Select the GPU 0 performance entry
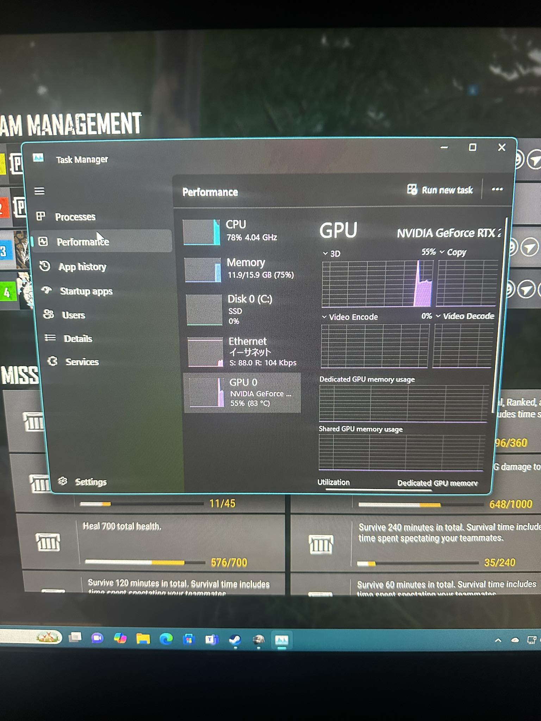Screen dimensions: 541x721 point(242,393)
